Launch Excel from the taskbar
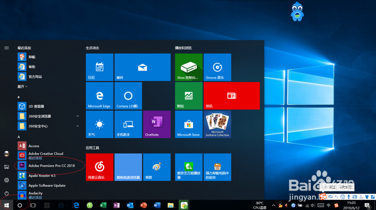This screenshot has height=210, width=376. coord(103,205)
